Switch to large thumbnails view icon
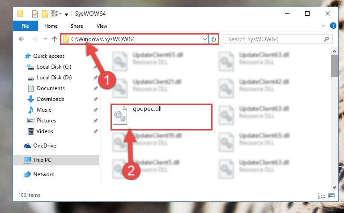 tap(331, 196)
